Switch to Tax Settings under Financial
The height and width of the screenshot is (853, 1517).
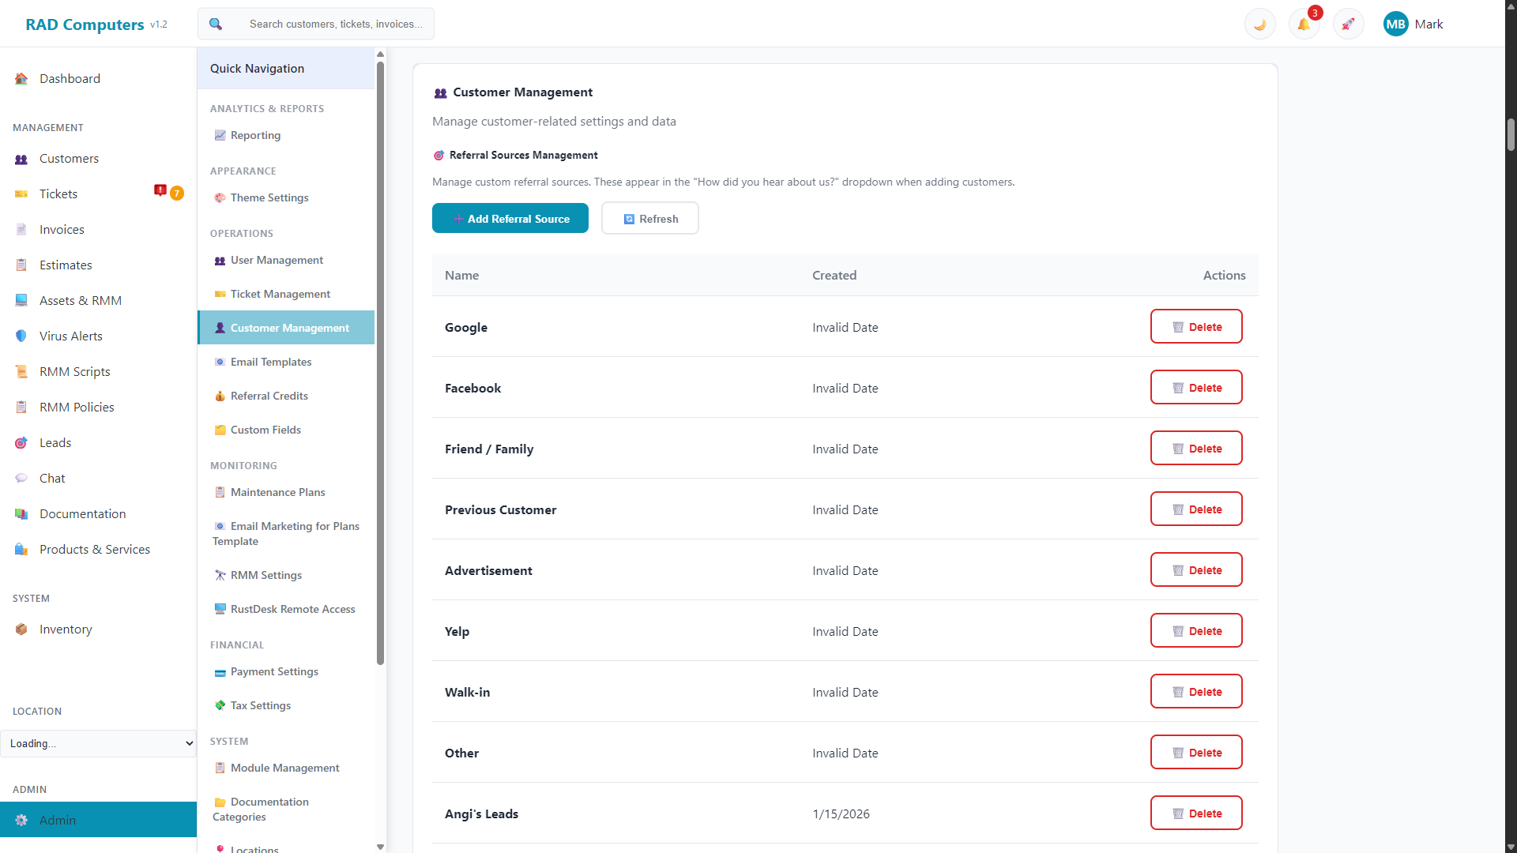(260, 705)
